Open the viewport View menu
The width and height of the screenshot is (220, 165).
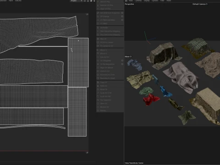pyautogui.click(x=131, y=1)
